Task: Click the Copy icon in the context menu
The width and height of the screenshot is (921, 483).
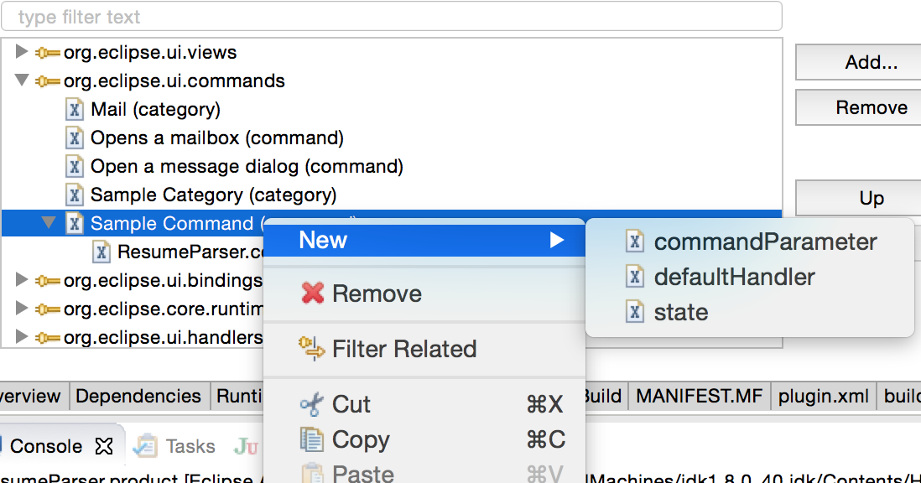Action: [314, 439]
